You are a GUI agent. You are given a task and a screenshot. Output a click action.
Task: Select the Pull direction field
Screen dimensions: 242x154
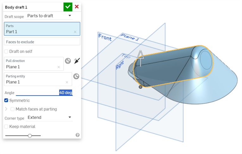coord(34,64)
